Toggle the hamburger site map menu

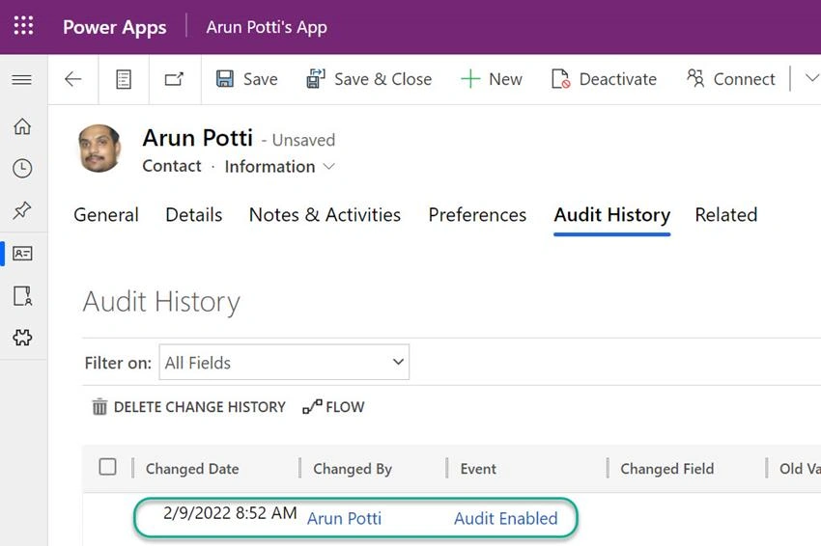pyautogui.click(x=21, y=79)
